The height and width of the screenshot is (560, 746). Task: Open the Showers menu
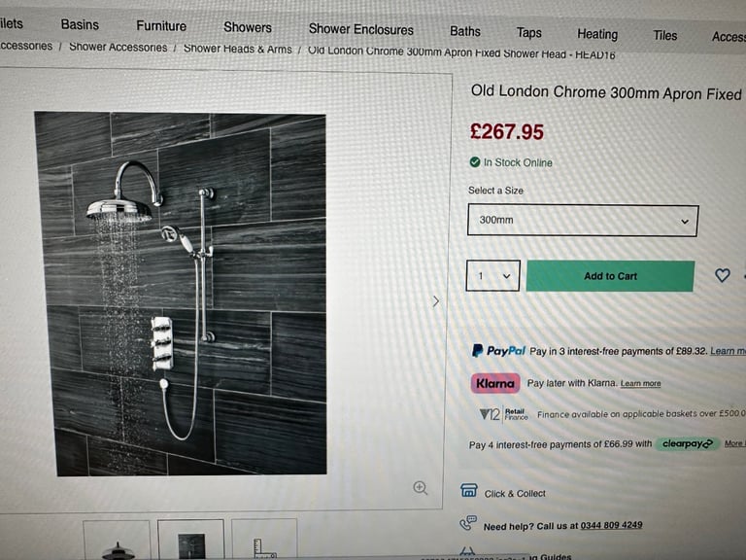pos(248,27)
